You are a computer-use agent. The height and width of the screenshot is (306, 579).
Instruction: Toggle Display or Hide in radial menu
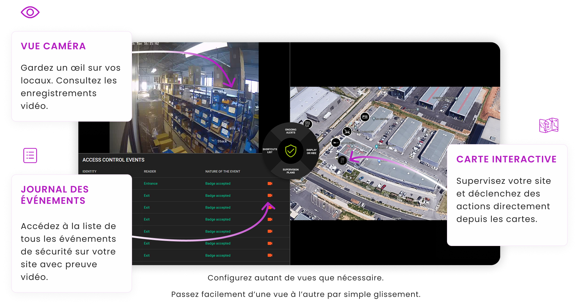[312, 151]
